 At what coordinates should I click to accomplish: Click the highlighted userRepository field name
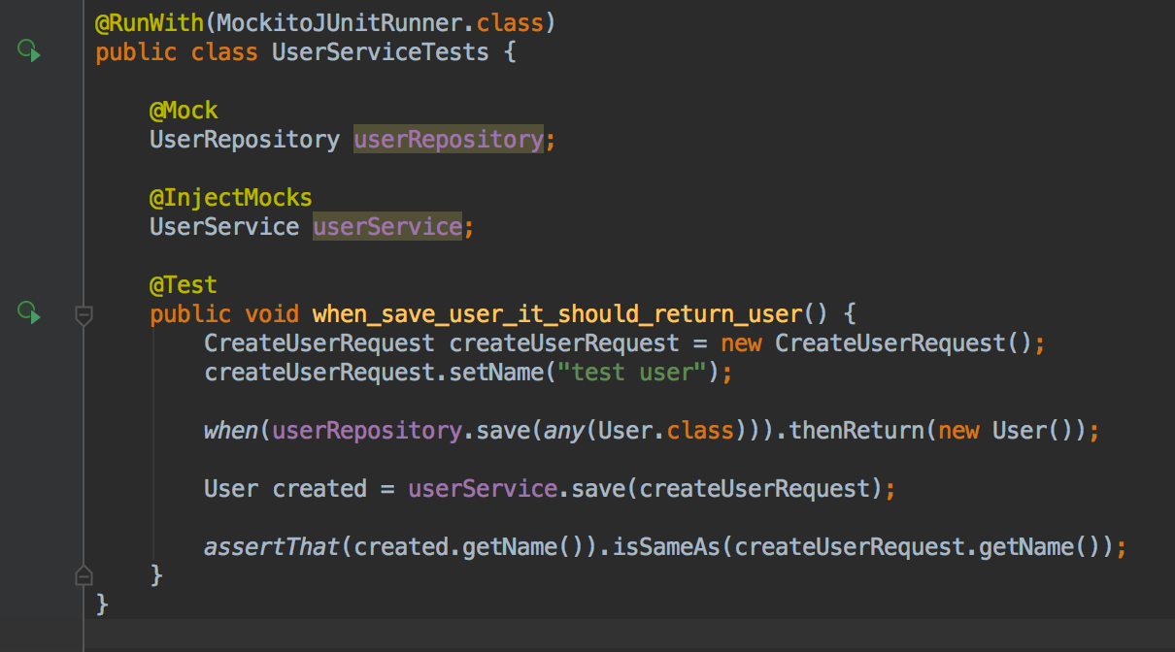point(448,139)
